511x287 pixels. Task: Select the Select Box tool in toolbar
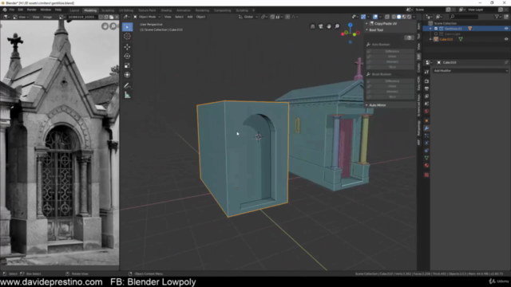point(127,27)
